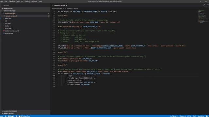Open the Help menu
This screenshot has width=209, height=117.
point(40,2)
